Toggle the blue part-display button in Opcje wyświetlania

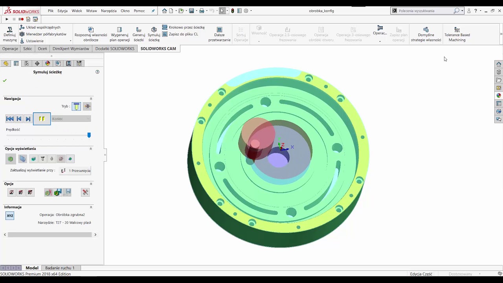(22, 159)
